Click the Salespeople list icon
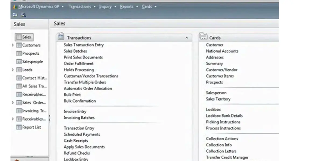323x161 pixels. point(19,61)
